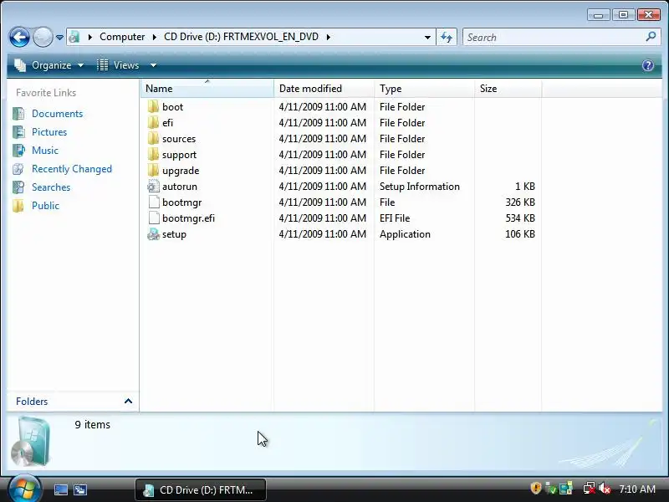The height and width of the screenshot is (502, 669).
Task: Open address bar history dropdown
Action: click(427, 38)
